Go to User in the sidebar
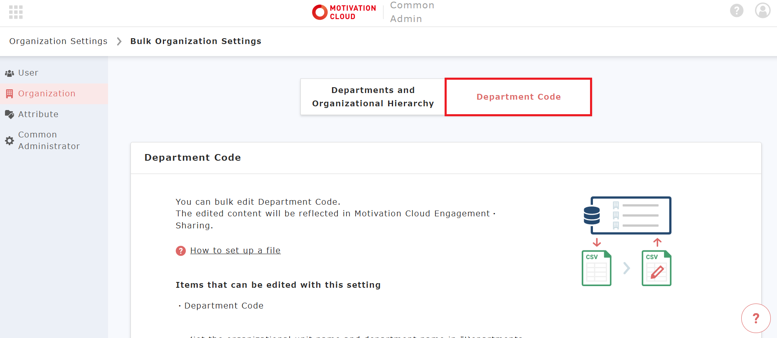This screenshot has width=777, height=338. coord(28,73)
